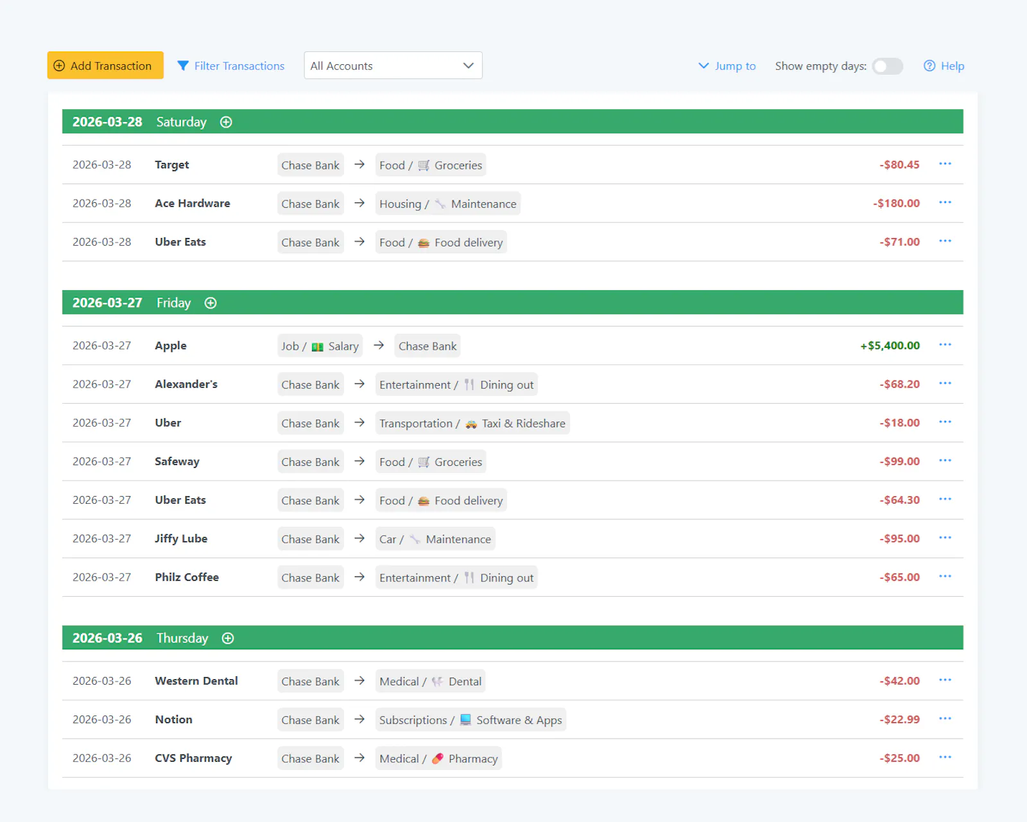Select the Job / Salary category tag
1027x822 pixels.
320,346
